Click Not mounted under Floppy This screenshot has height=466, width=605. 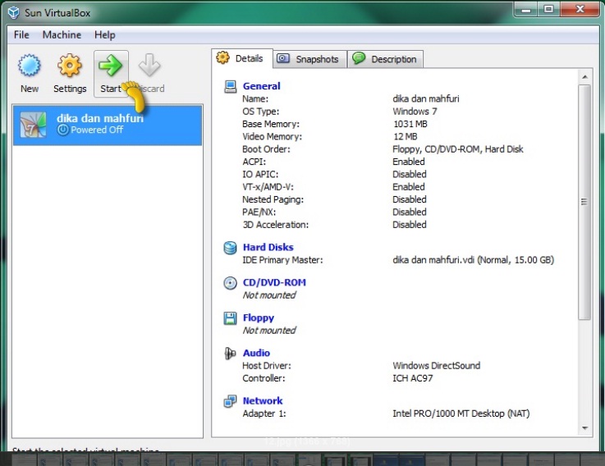point(269,330)
